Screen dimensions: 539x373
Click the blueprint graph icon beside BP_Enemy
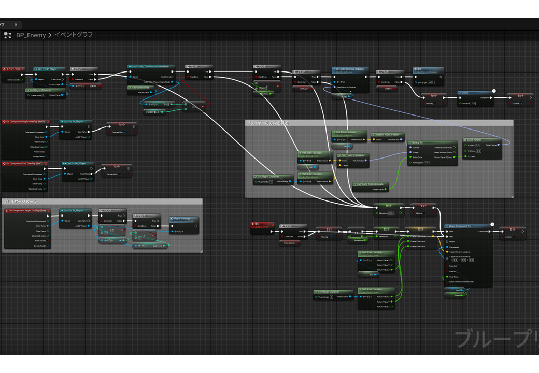click(x=8, y=35)
